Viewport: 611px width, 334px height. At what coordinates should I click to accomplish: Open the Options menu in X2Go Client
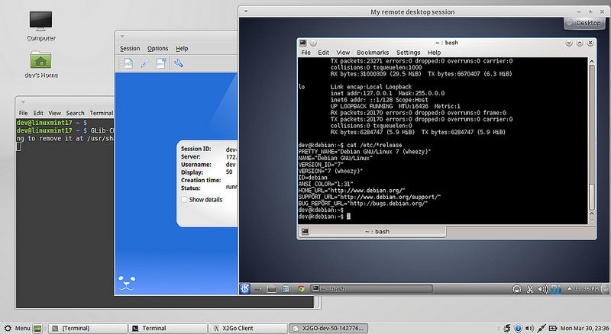click(x=157, y=48)
